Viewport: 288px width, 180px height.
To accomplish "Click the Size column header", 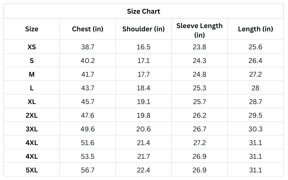I will point(32,29).
